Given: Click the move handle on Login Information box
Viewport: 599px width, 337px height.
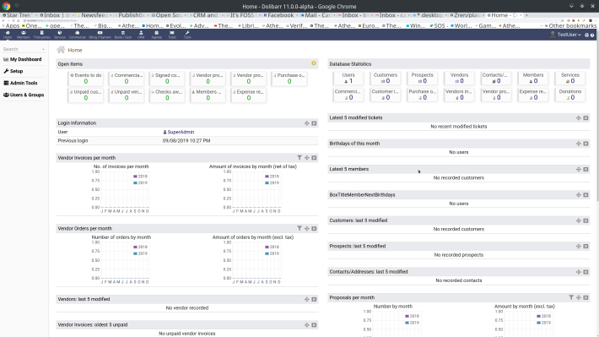Looking at the screenshot, I should [x=307, y=123].
